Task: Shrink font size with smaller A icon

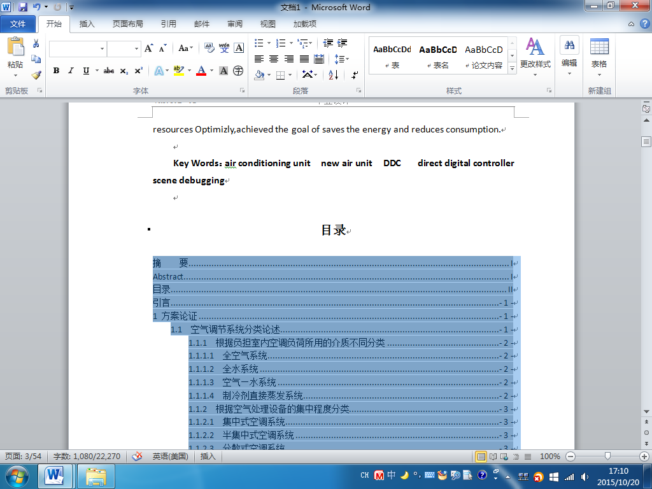Action: [162, 48]
